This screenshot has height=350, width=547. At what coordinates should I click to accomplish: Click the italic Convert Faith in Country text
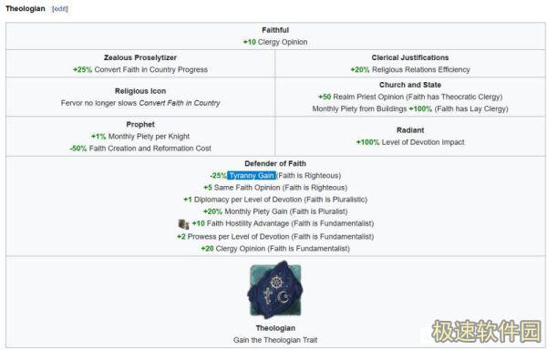180,103
